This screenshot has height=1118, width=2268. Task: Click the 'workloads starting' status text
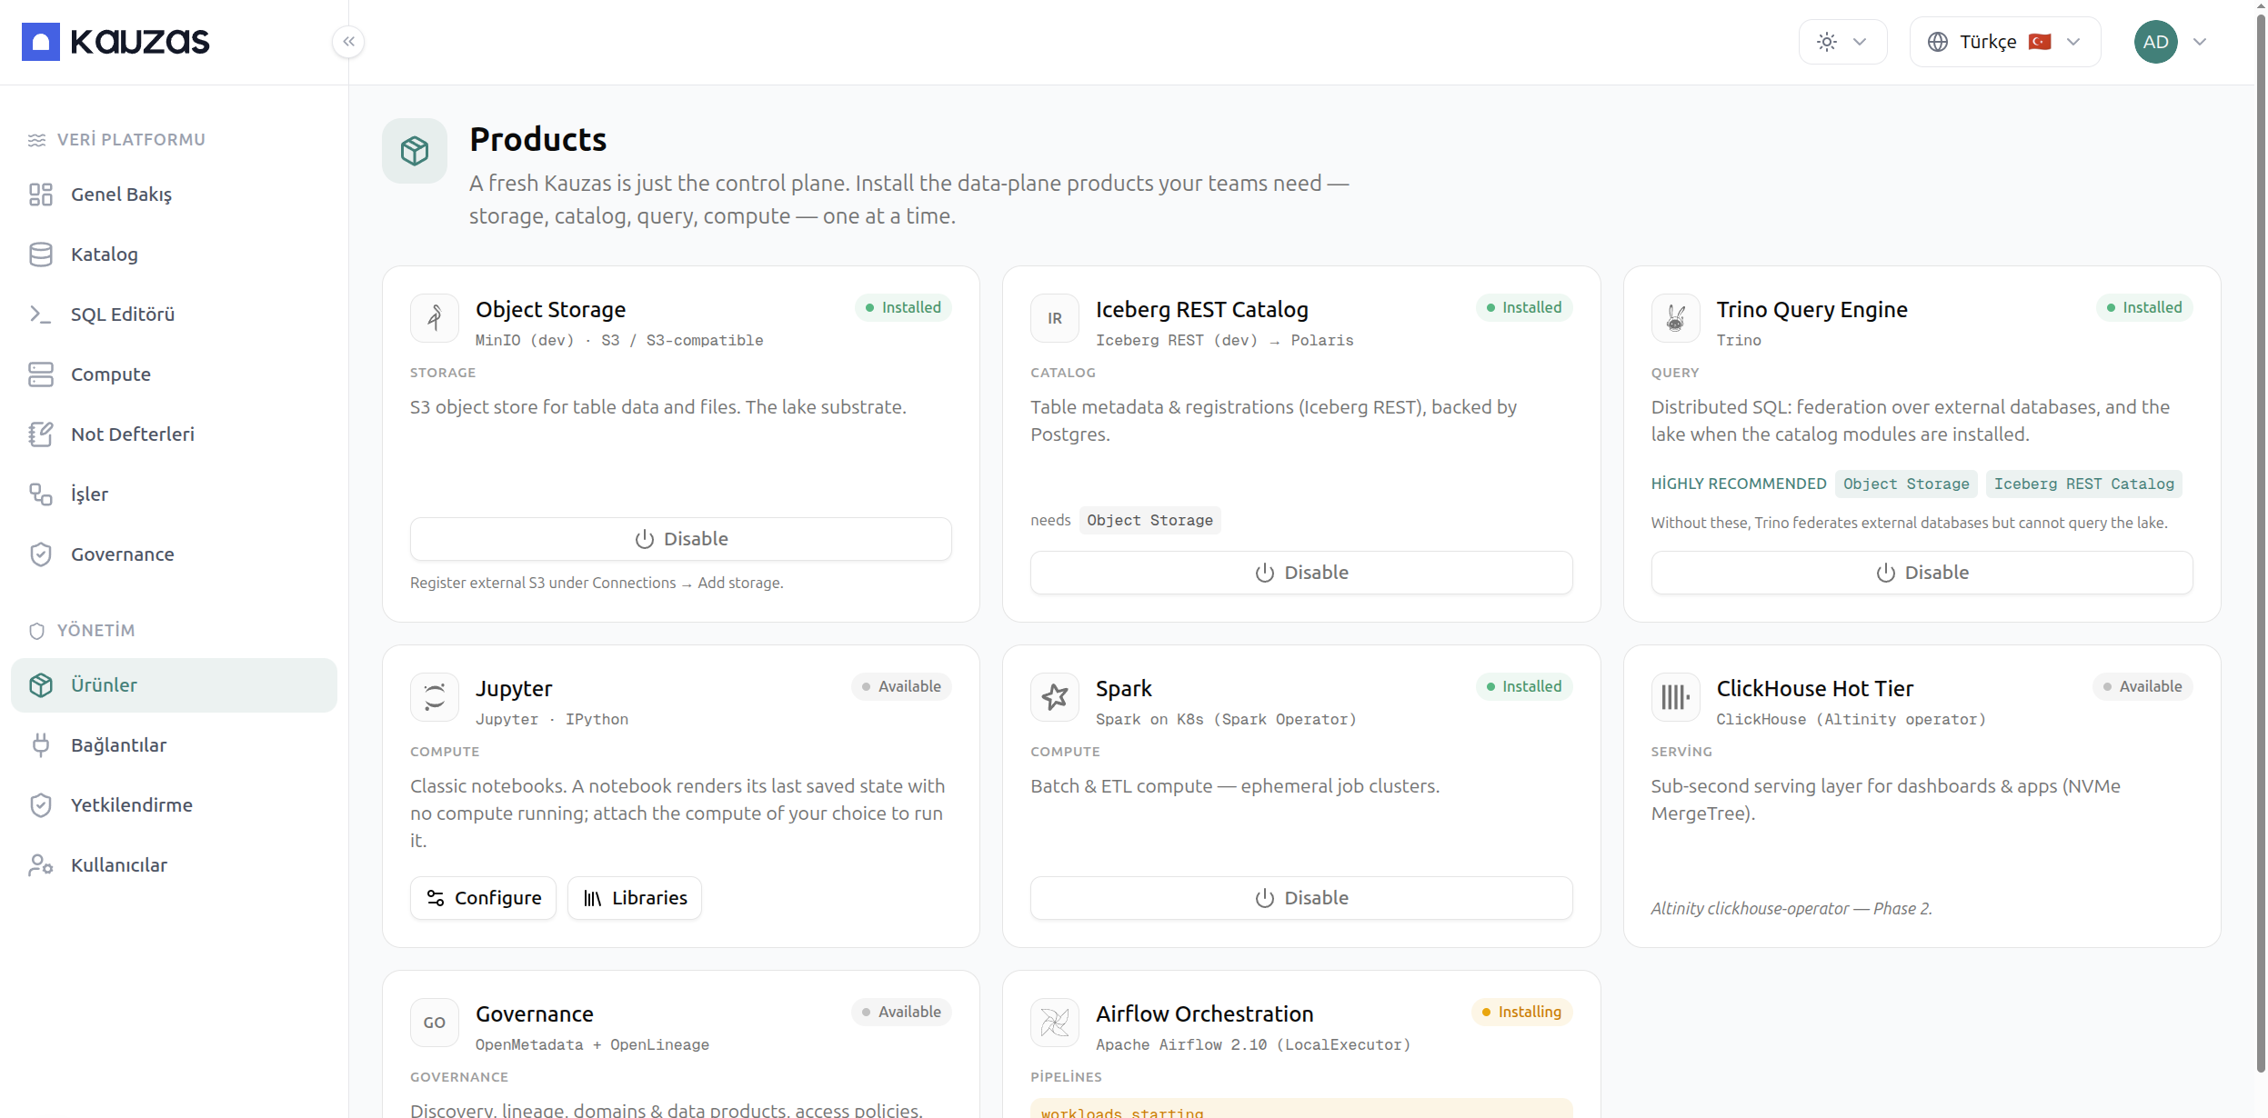coord(1121,1113)
